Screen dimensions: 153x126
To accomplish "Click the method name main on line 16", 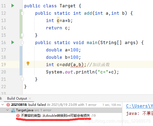I will coord(92,43).
